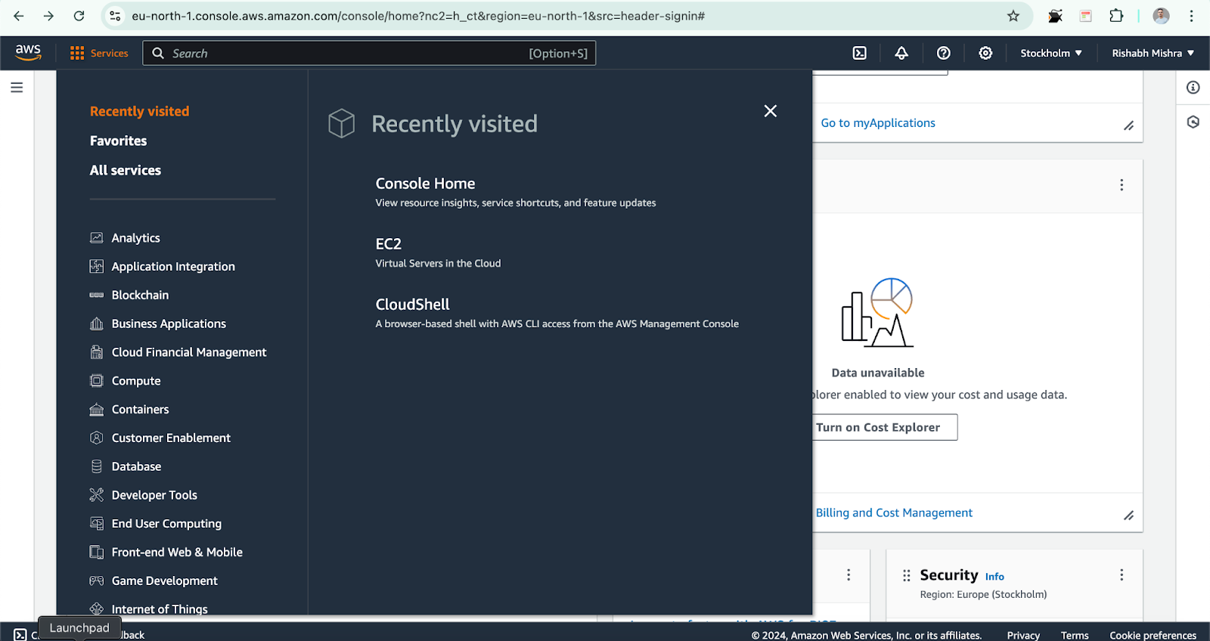The width and height of the screenshot is (1210, 641).
Task: Click the Game Development category icon
Action: coord(97,581)
